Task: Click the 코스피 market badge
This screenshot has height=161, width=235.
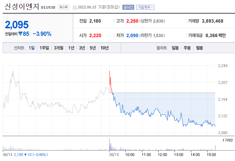Action: (63, 7)
